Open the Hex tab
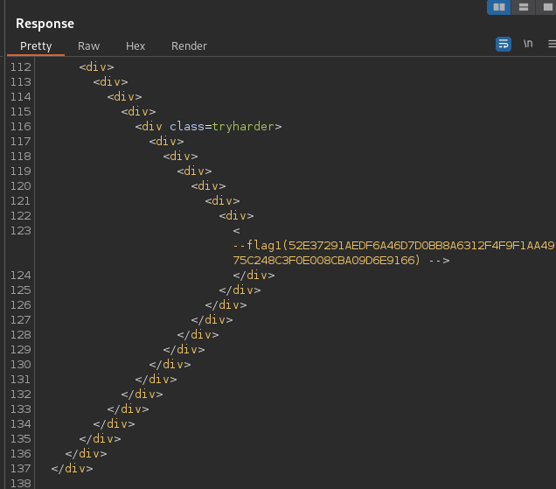Screen dimensions: 556x489 [136, 46]
